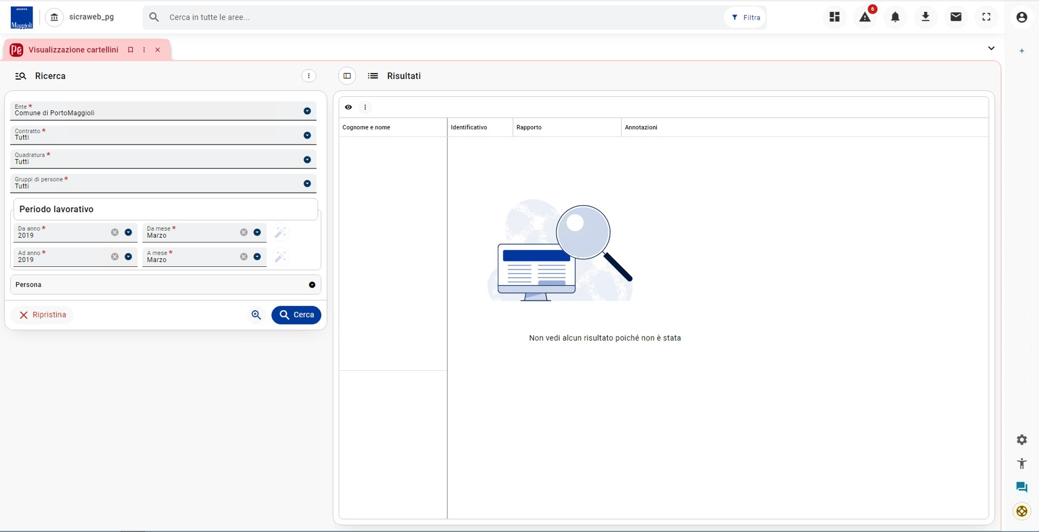Open the dashboard grid icon in top bar
The height and width of the screenshot is (532, 1039).
(x=834, y=17)
